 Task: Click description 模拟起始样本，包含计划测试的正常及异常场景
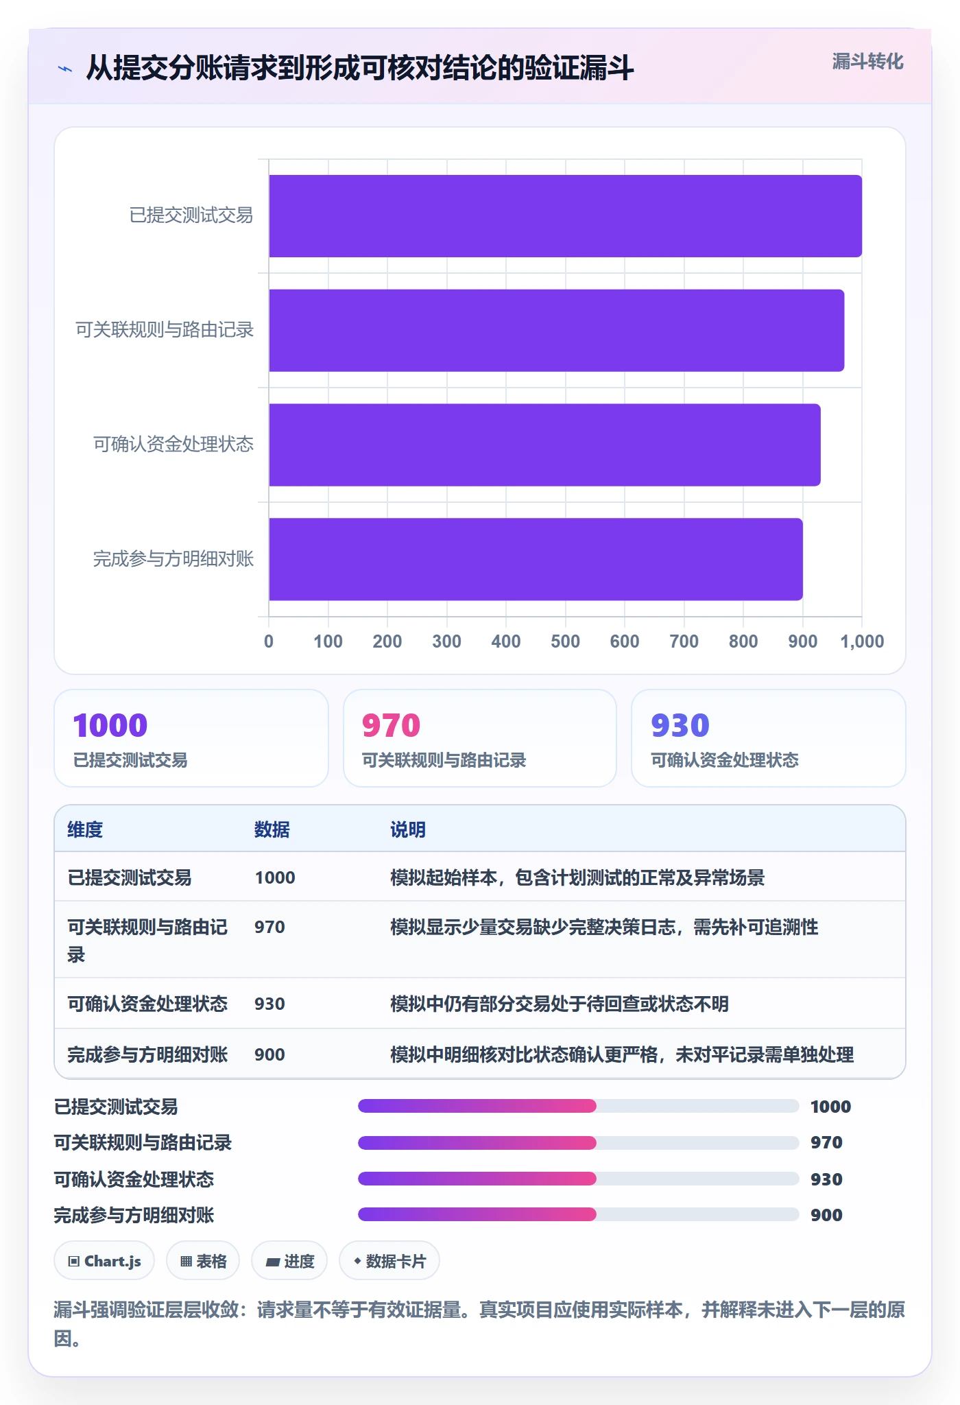click(577, 877)
